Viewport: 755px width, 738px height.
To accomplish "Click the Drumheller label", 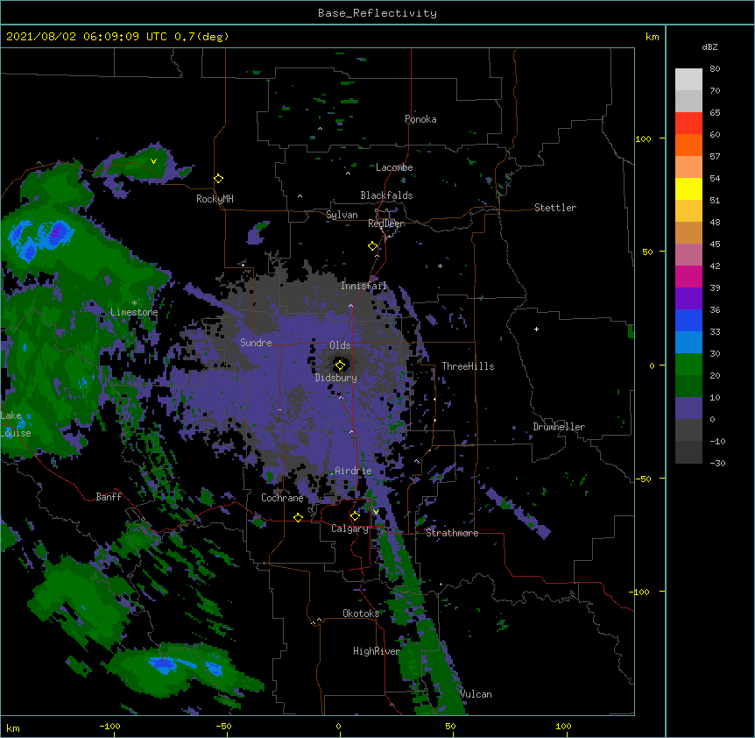I will coord(559,427).
